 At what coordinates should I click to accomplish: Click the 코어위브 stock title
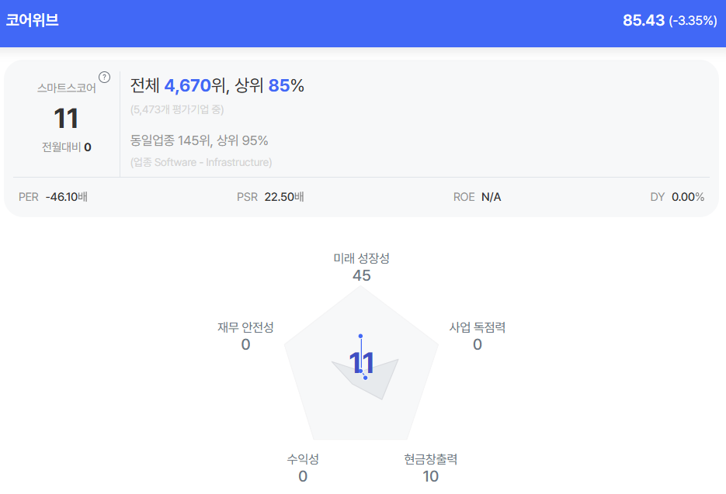(33, 21)
